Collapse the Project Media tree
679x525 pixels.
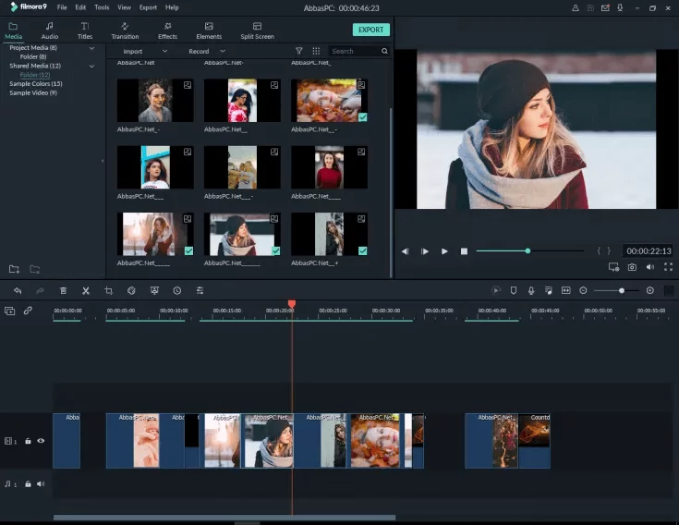91,47
